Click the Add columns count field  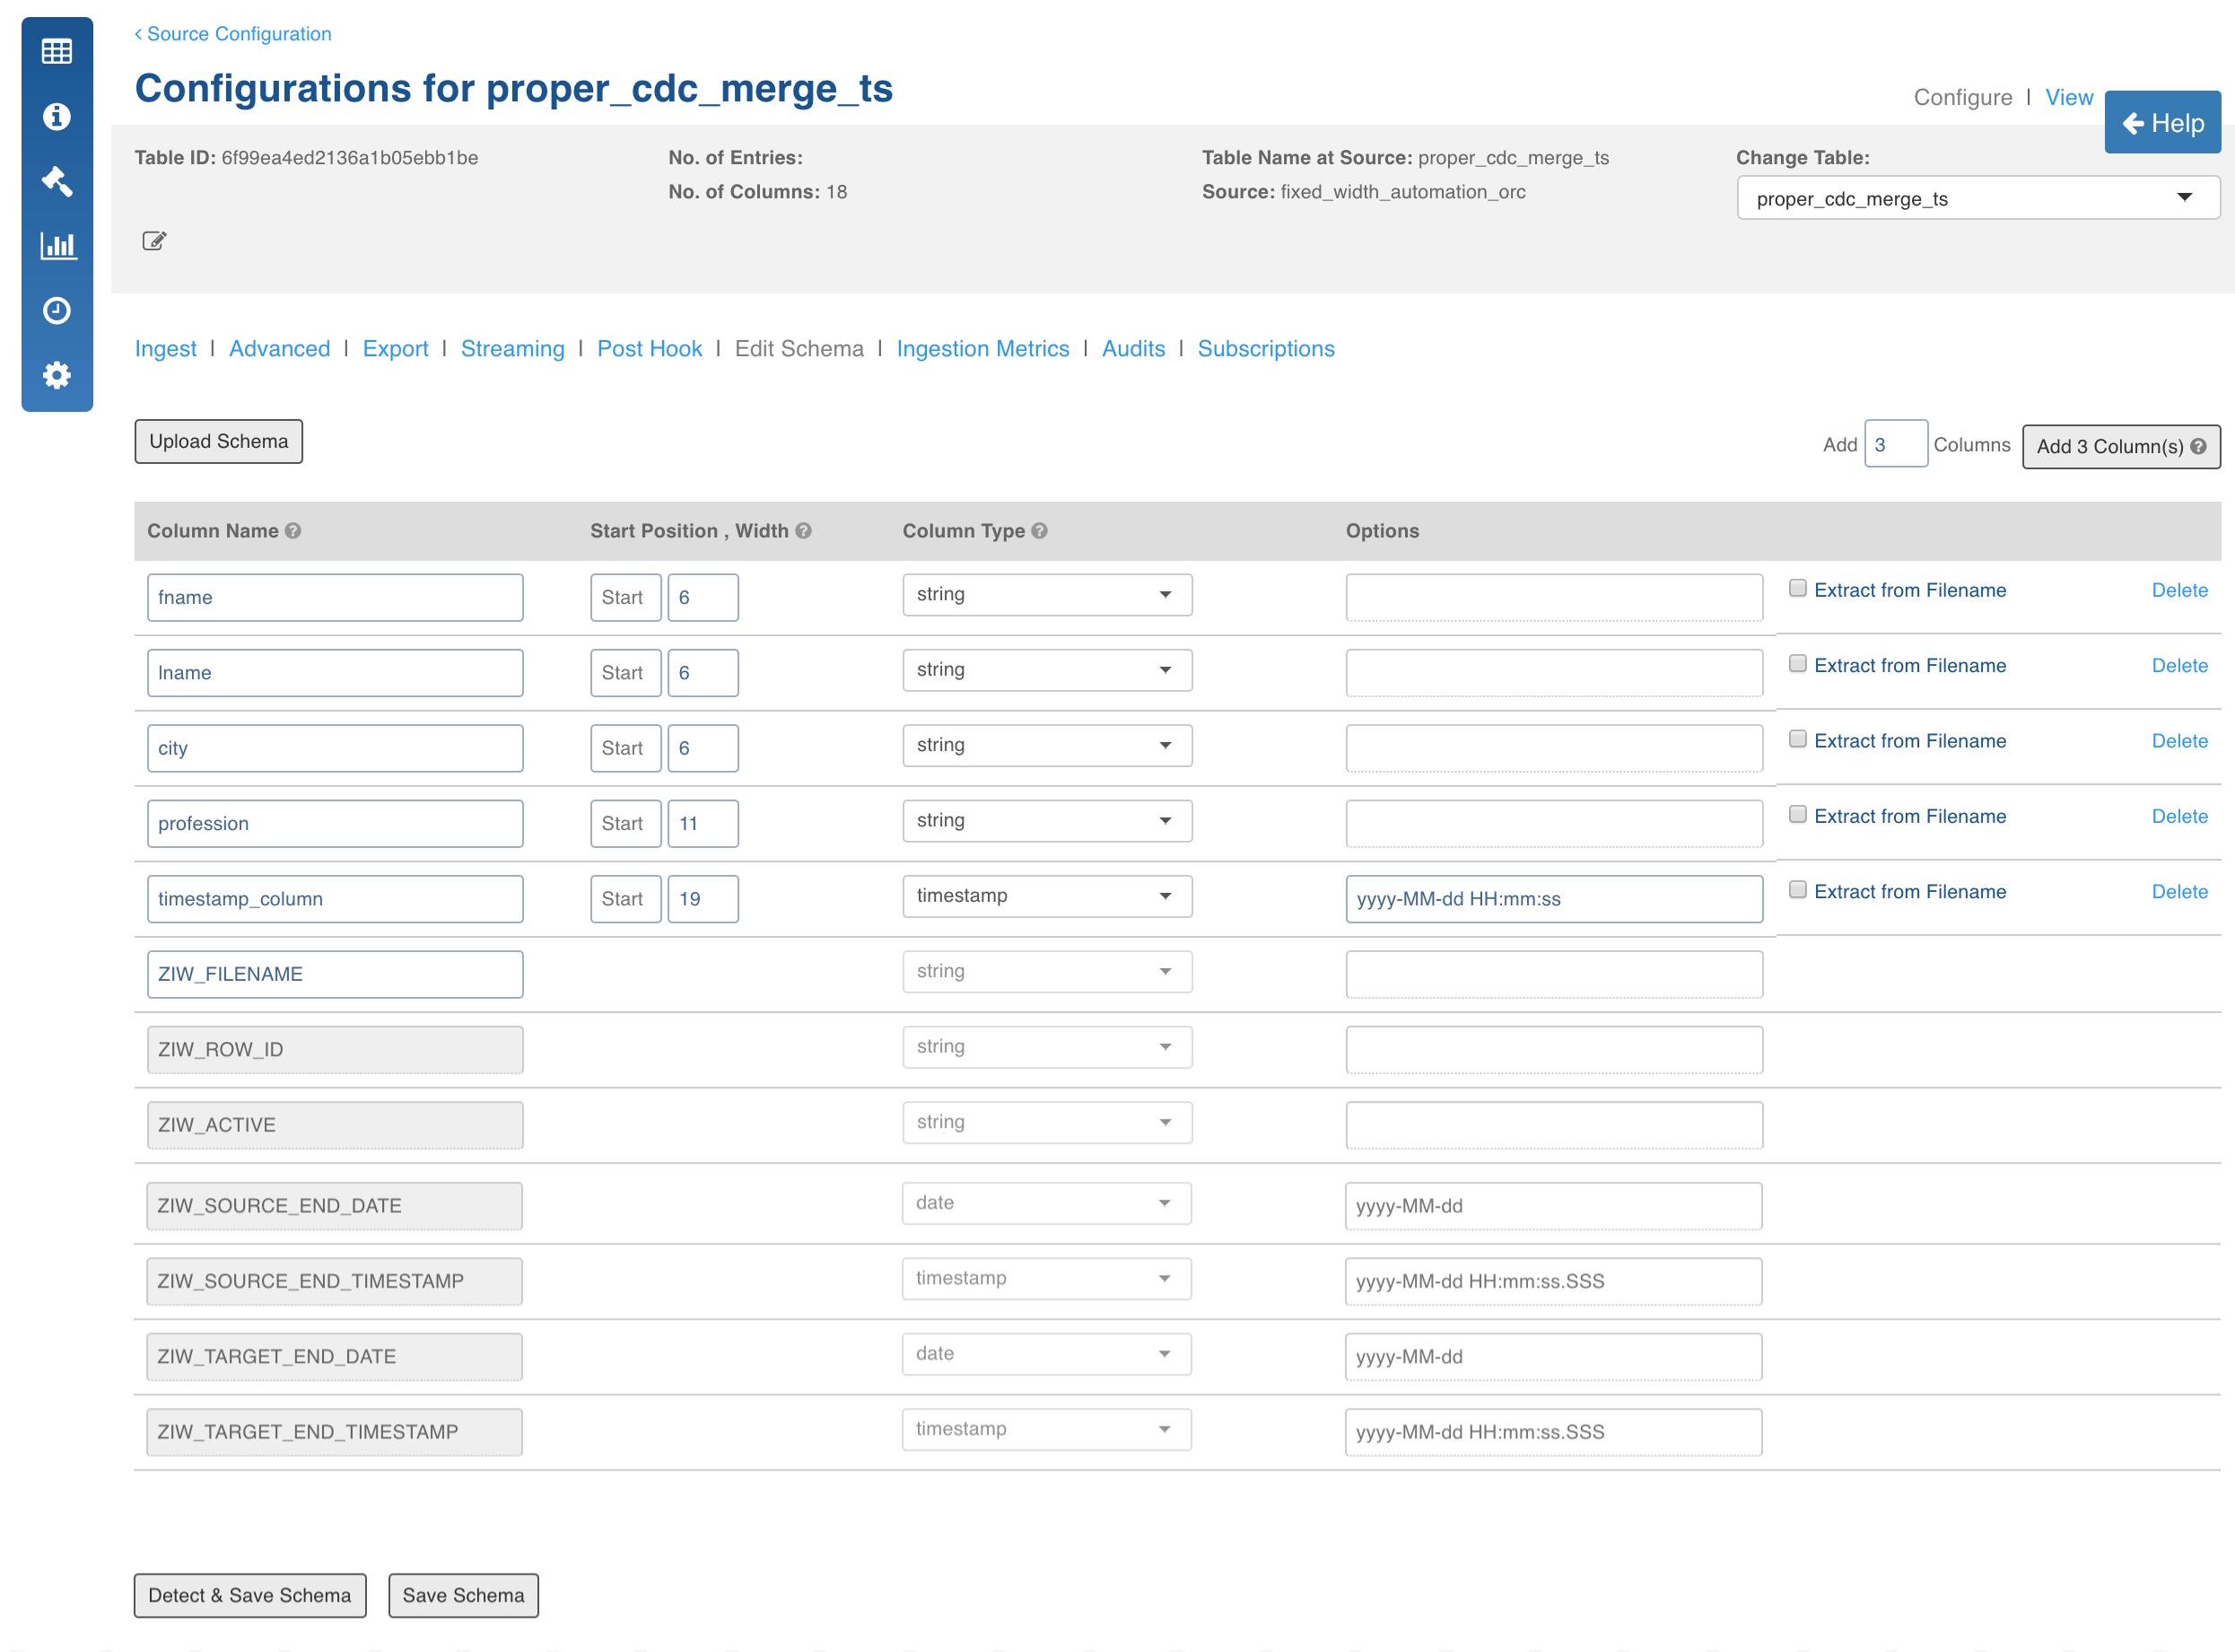pyautogui.click(x=1895, y=444)
